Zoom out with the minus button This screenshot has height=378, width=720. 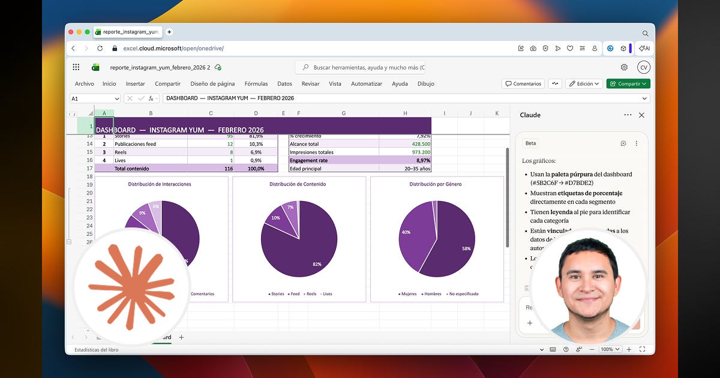tap(592, 349)
